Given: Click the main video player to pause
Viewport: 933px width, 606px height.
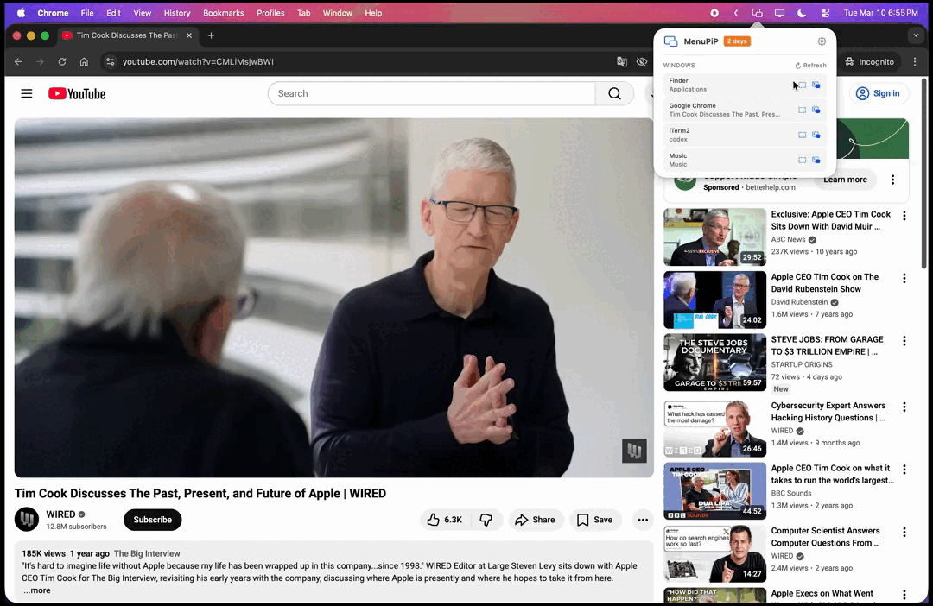Looking at the screenshot, I should (333, 297).
